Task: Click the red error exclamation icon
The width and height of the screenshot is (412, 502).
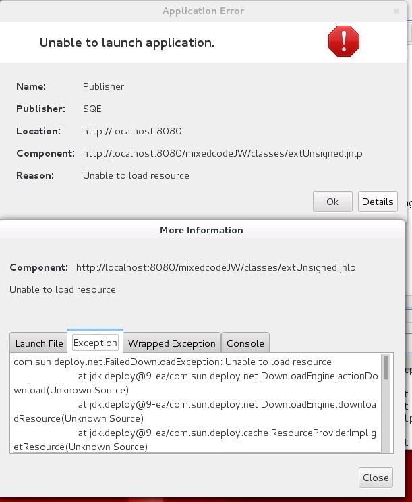Action: coord(343,41)
